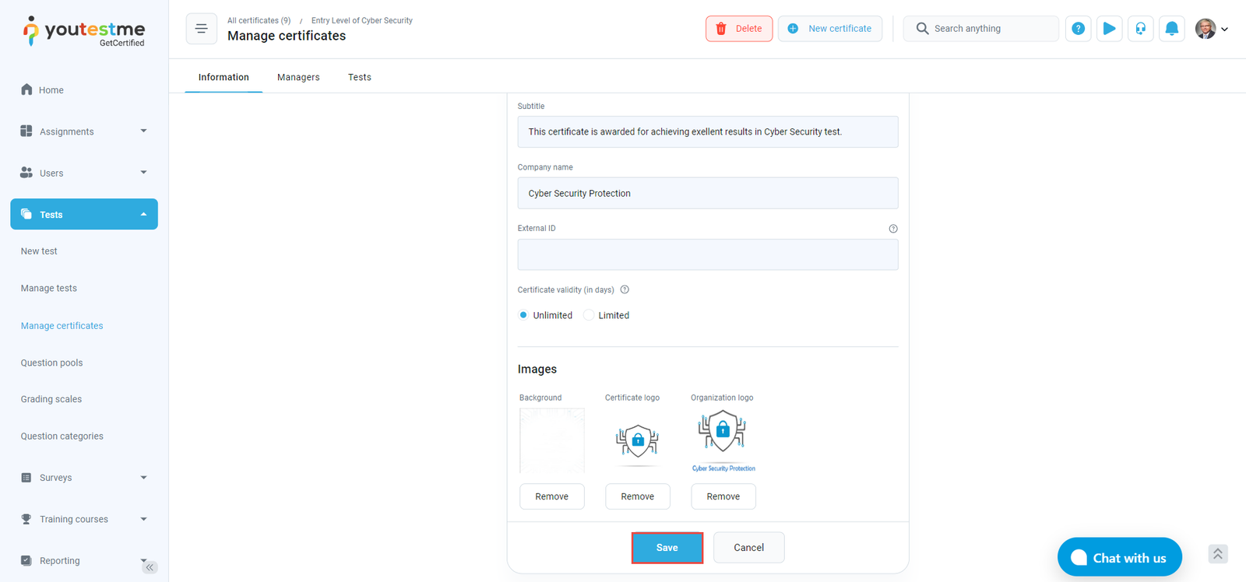Click the Assignments grid icon

click(x=26, y=131)
